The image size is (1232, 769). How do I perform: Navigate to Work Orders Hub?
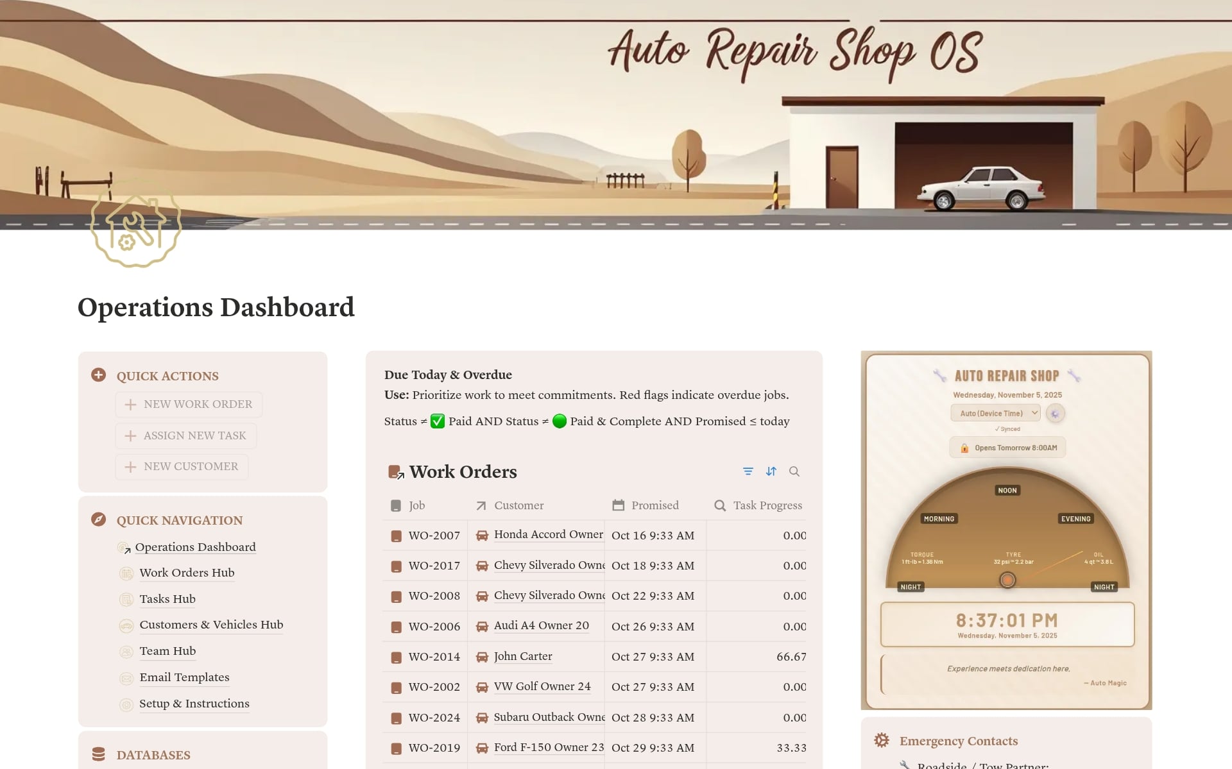click(x=186, y=573)
